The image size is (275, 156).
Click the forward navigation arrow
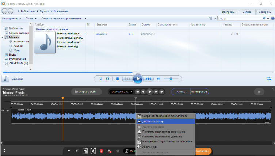tap(10, 11)
